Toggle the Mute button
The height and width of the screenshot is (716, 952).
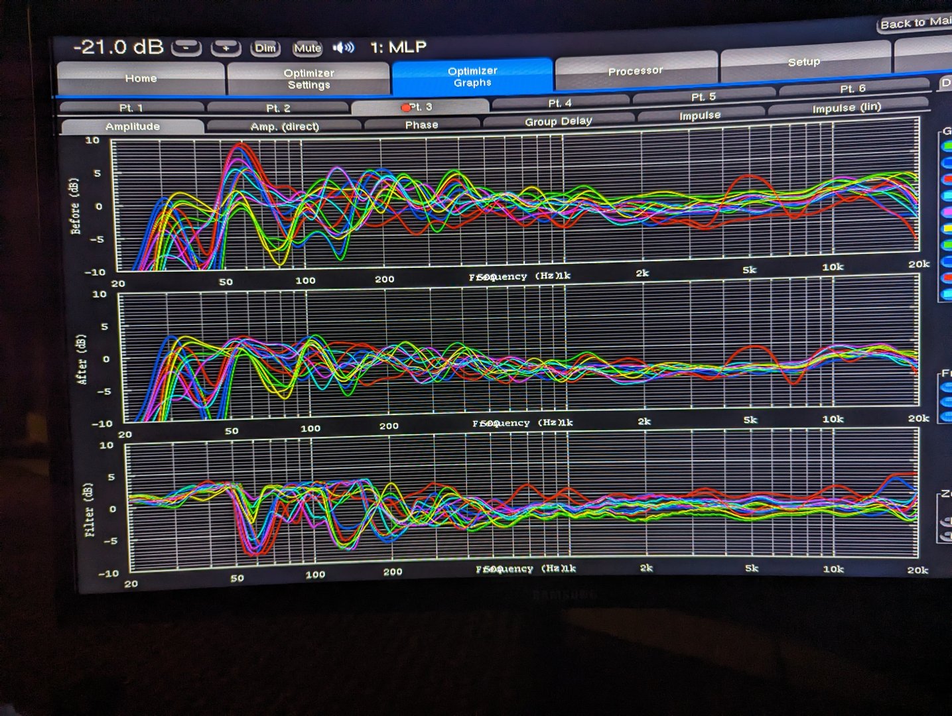(307, 48)
